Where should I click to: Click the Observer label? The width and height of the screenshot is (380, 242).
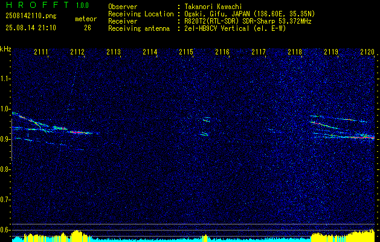(123, 7)
